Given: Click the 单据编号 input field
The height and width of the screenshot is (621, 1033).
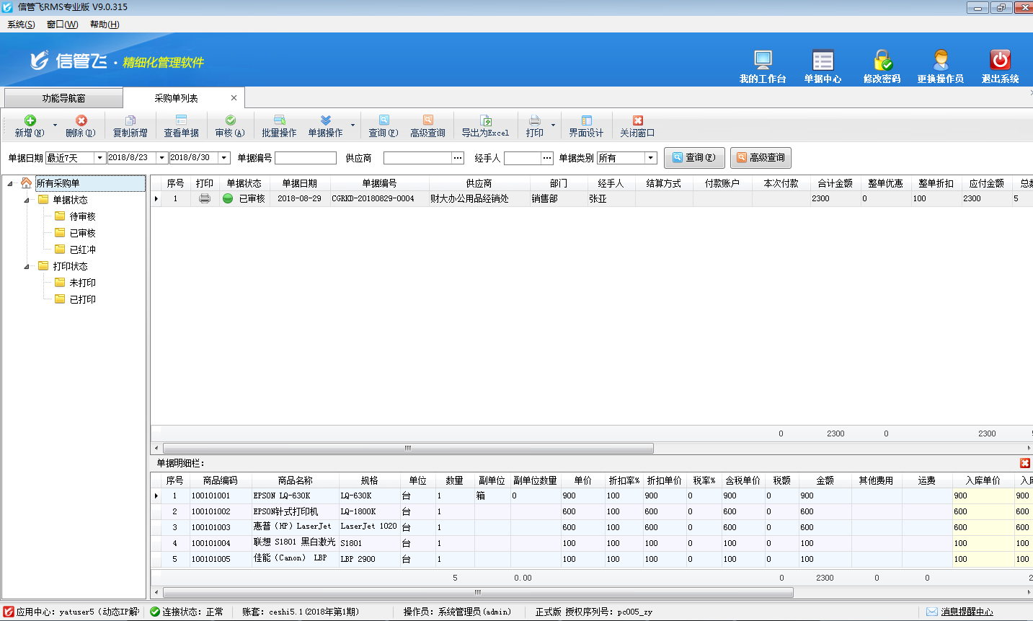Looking at the screenshot, I should coord(306,158).
